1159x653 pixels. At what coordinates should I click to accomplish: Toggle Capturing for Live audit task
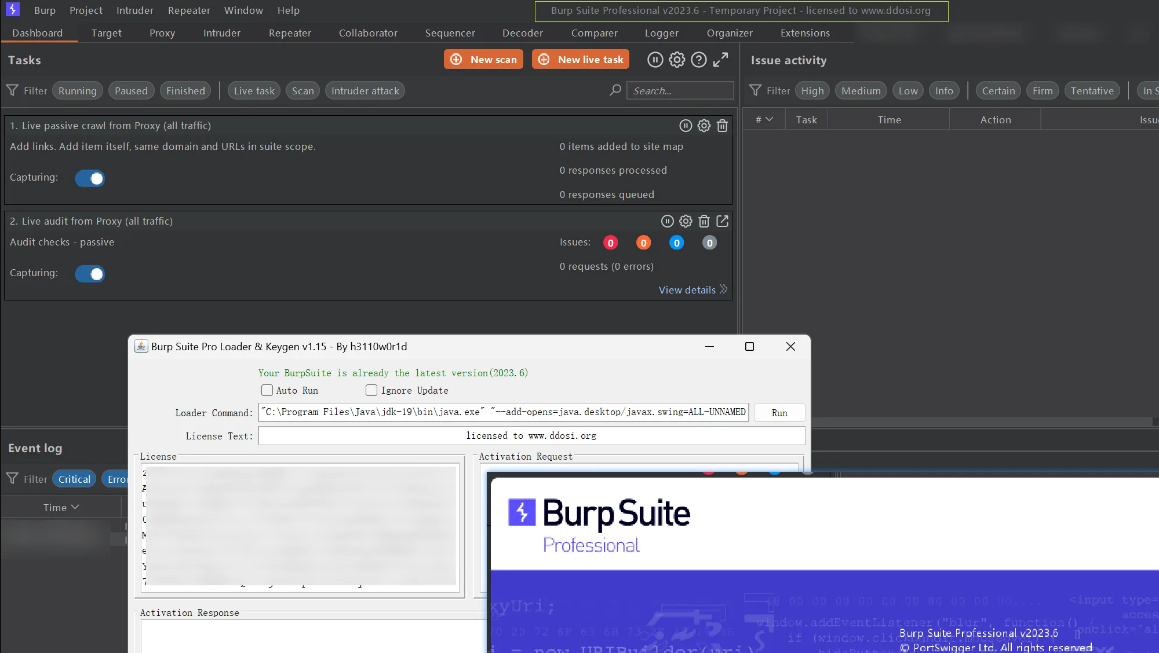[x=90, y=274]
